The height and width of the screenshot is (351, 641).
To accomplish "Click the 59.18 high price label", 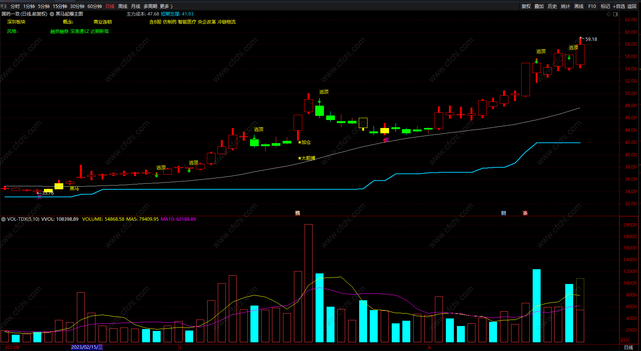I will coord(591,39).
